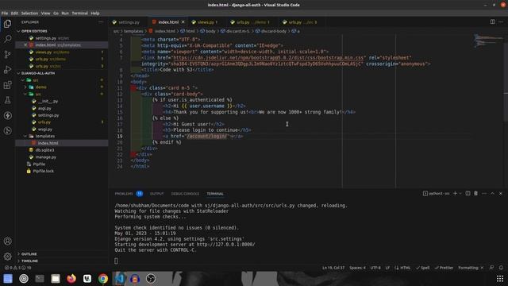Switch to the views.py editor tab
Screen dimensions: 508x286
(206, 22)
